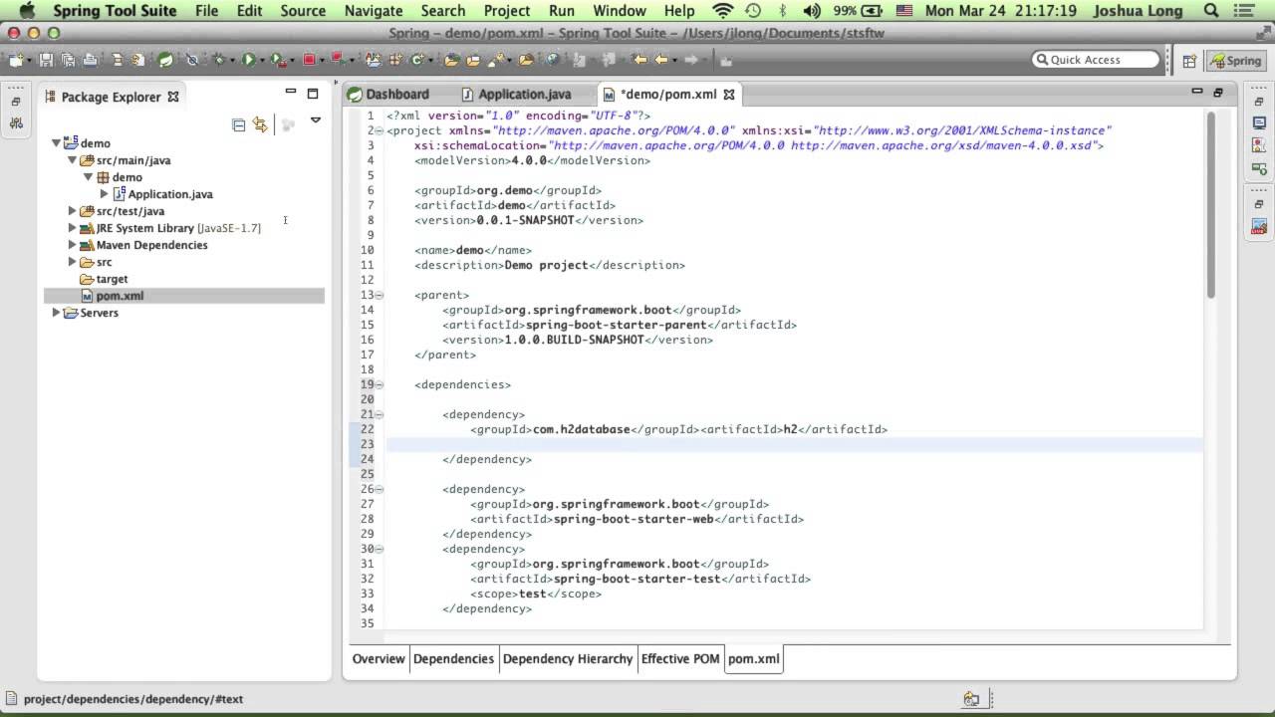
Task: Click the Save floppy-disk toolbar icon
Action: [x=46, y=60]
